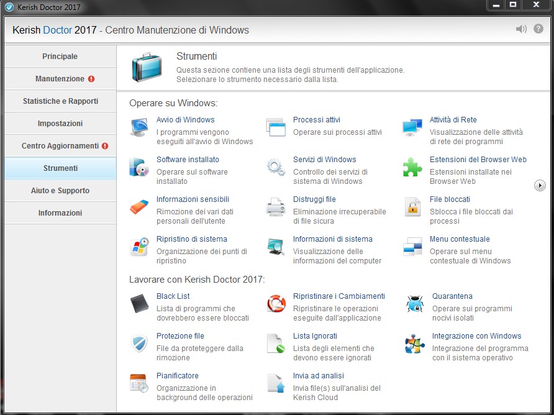The width and height of the screenshot is (554, 415).
Task: Switch to the Manutenzione tab
Action: (x=60, y=78)
